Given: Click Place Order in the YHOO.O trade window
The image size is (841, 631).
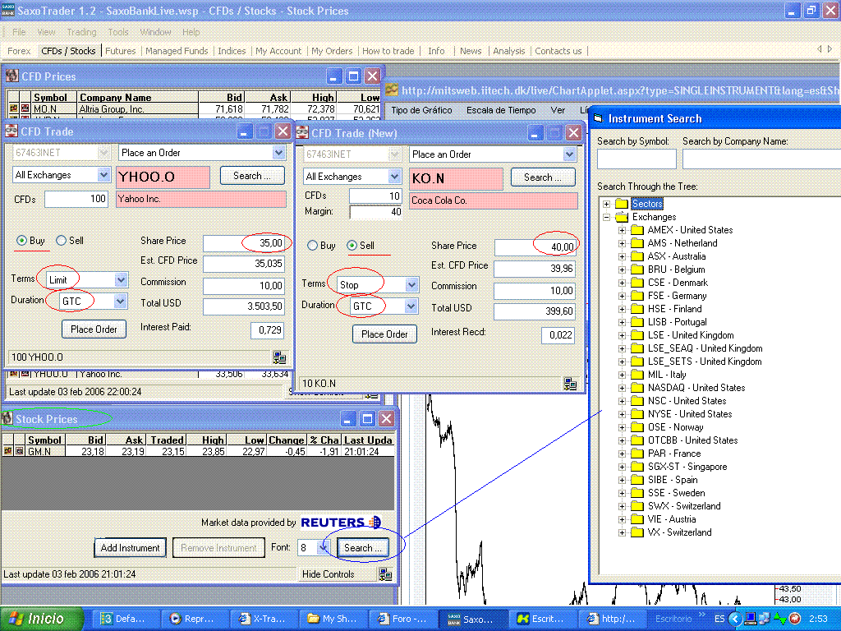Looking at the screenshot, I should (x=94, y=329).
